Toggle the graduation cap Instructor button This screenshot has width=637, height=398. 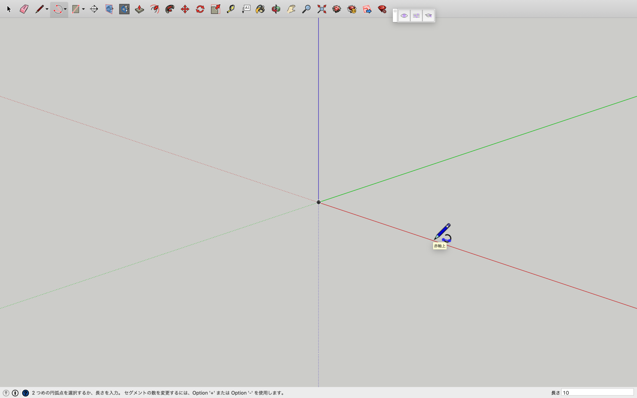[x=428, y=16]
